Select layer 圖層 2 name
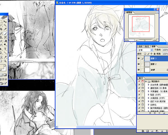The image size is (168, 135). (153, 64)
